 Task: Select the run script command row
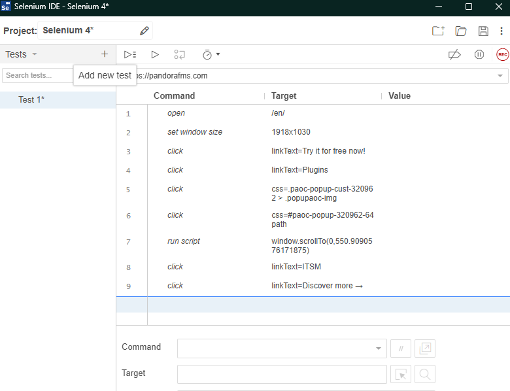(313, 245)
